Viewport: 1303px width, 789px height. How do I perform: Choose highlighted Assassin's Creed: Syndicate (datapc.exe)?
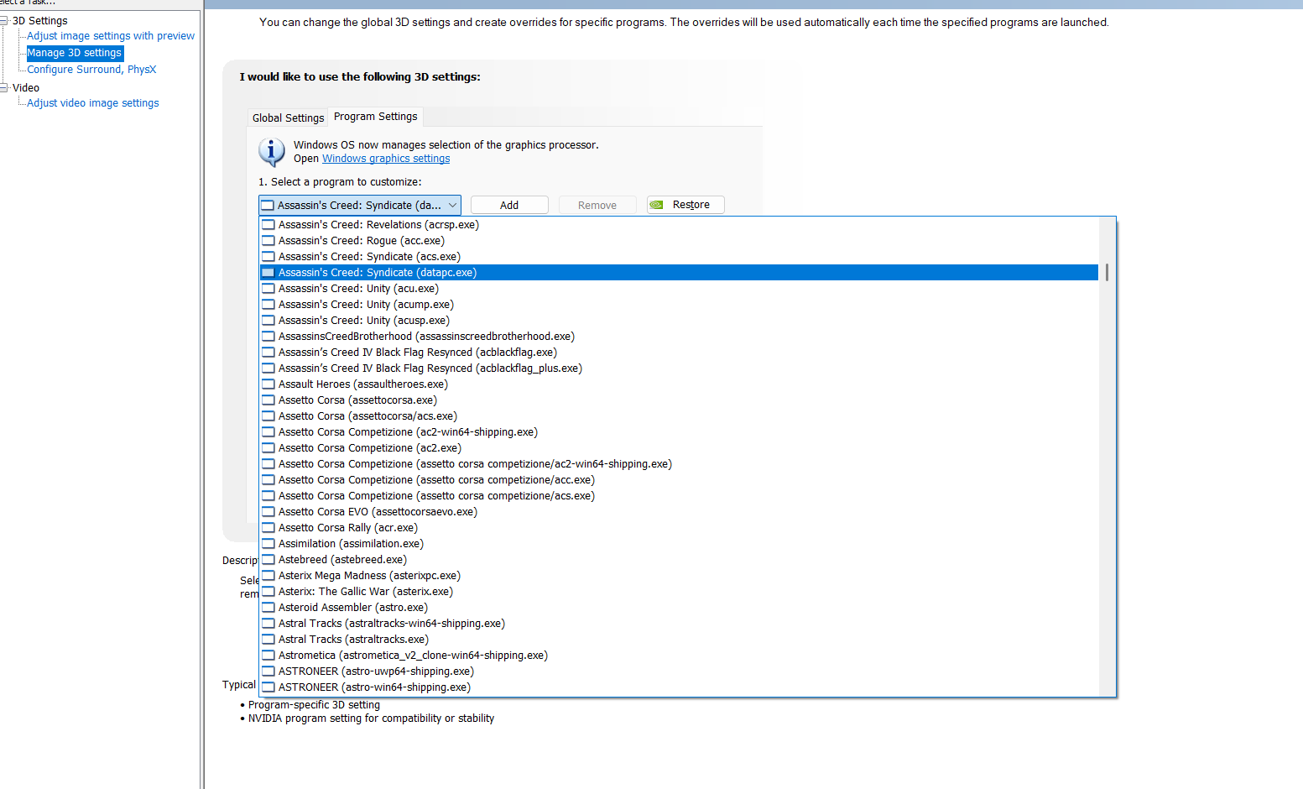[x=679, y=273]
